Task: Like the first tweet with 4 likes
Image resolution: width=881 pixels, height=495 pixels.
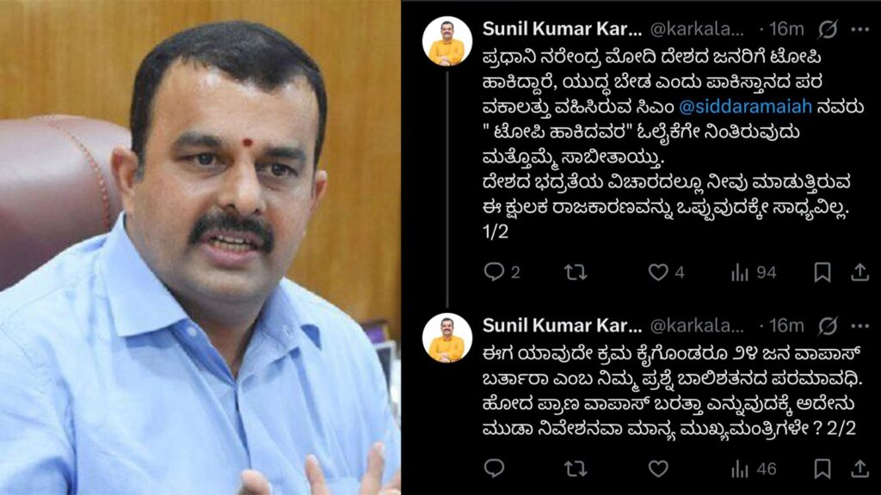Action: click(x=666, y=272)
